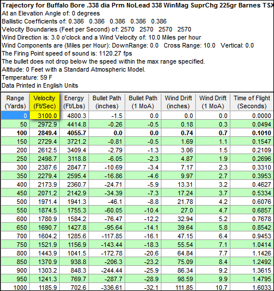Select velocity 1971.4 in the 500 yard row
Image resolution: width=274 pixels, height=291 pixels.
(45, 202)
